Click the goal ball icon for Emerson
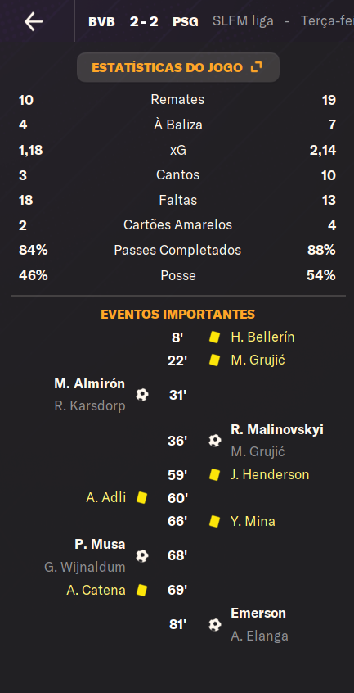The width and height of the screenshot is (354, 693). (215, 624)
